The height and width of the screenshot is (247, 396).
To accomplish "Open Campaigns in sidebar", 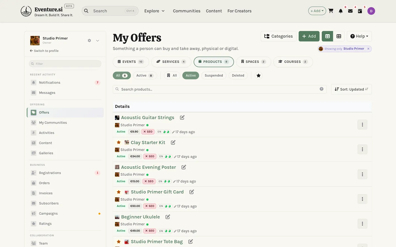I will point(65,214).
